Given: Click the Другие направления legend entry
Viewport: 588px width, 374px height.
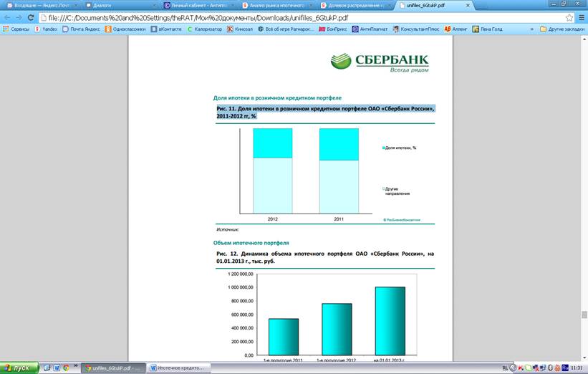Looking at the screenshot, I should [x=396, y=191].
